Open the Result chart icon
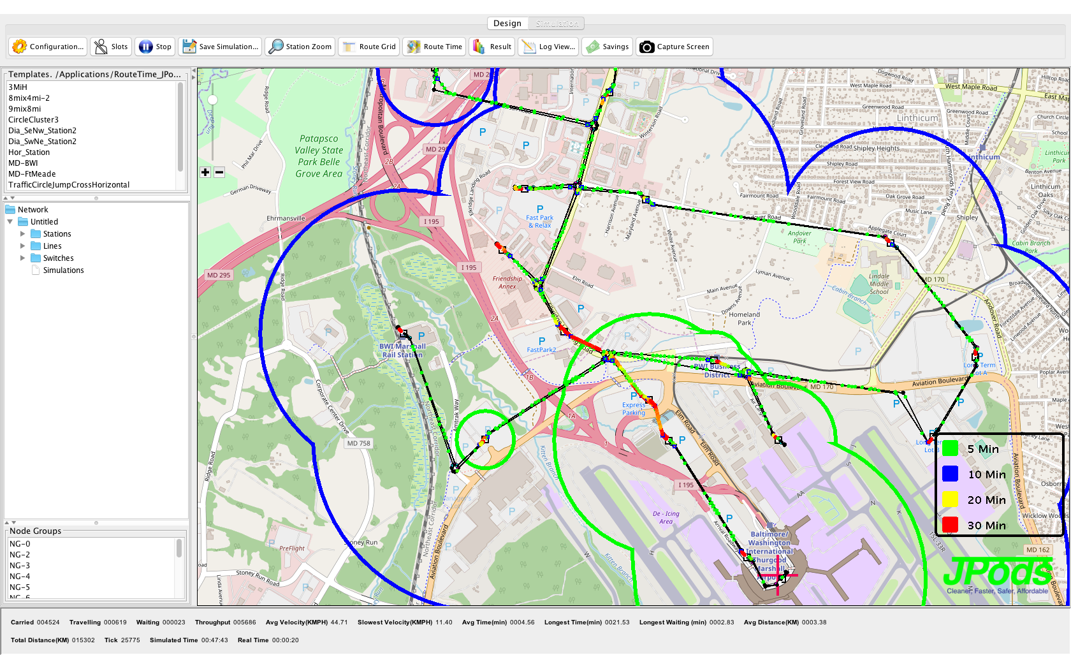The image size is (1071, 655). tap(479, 47)
